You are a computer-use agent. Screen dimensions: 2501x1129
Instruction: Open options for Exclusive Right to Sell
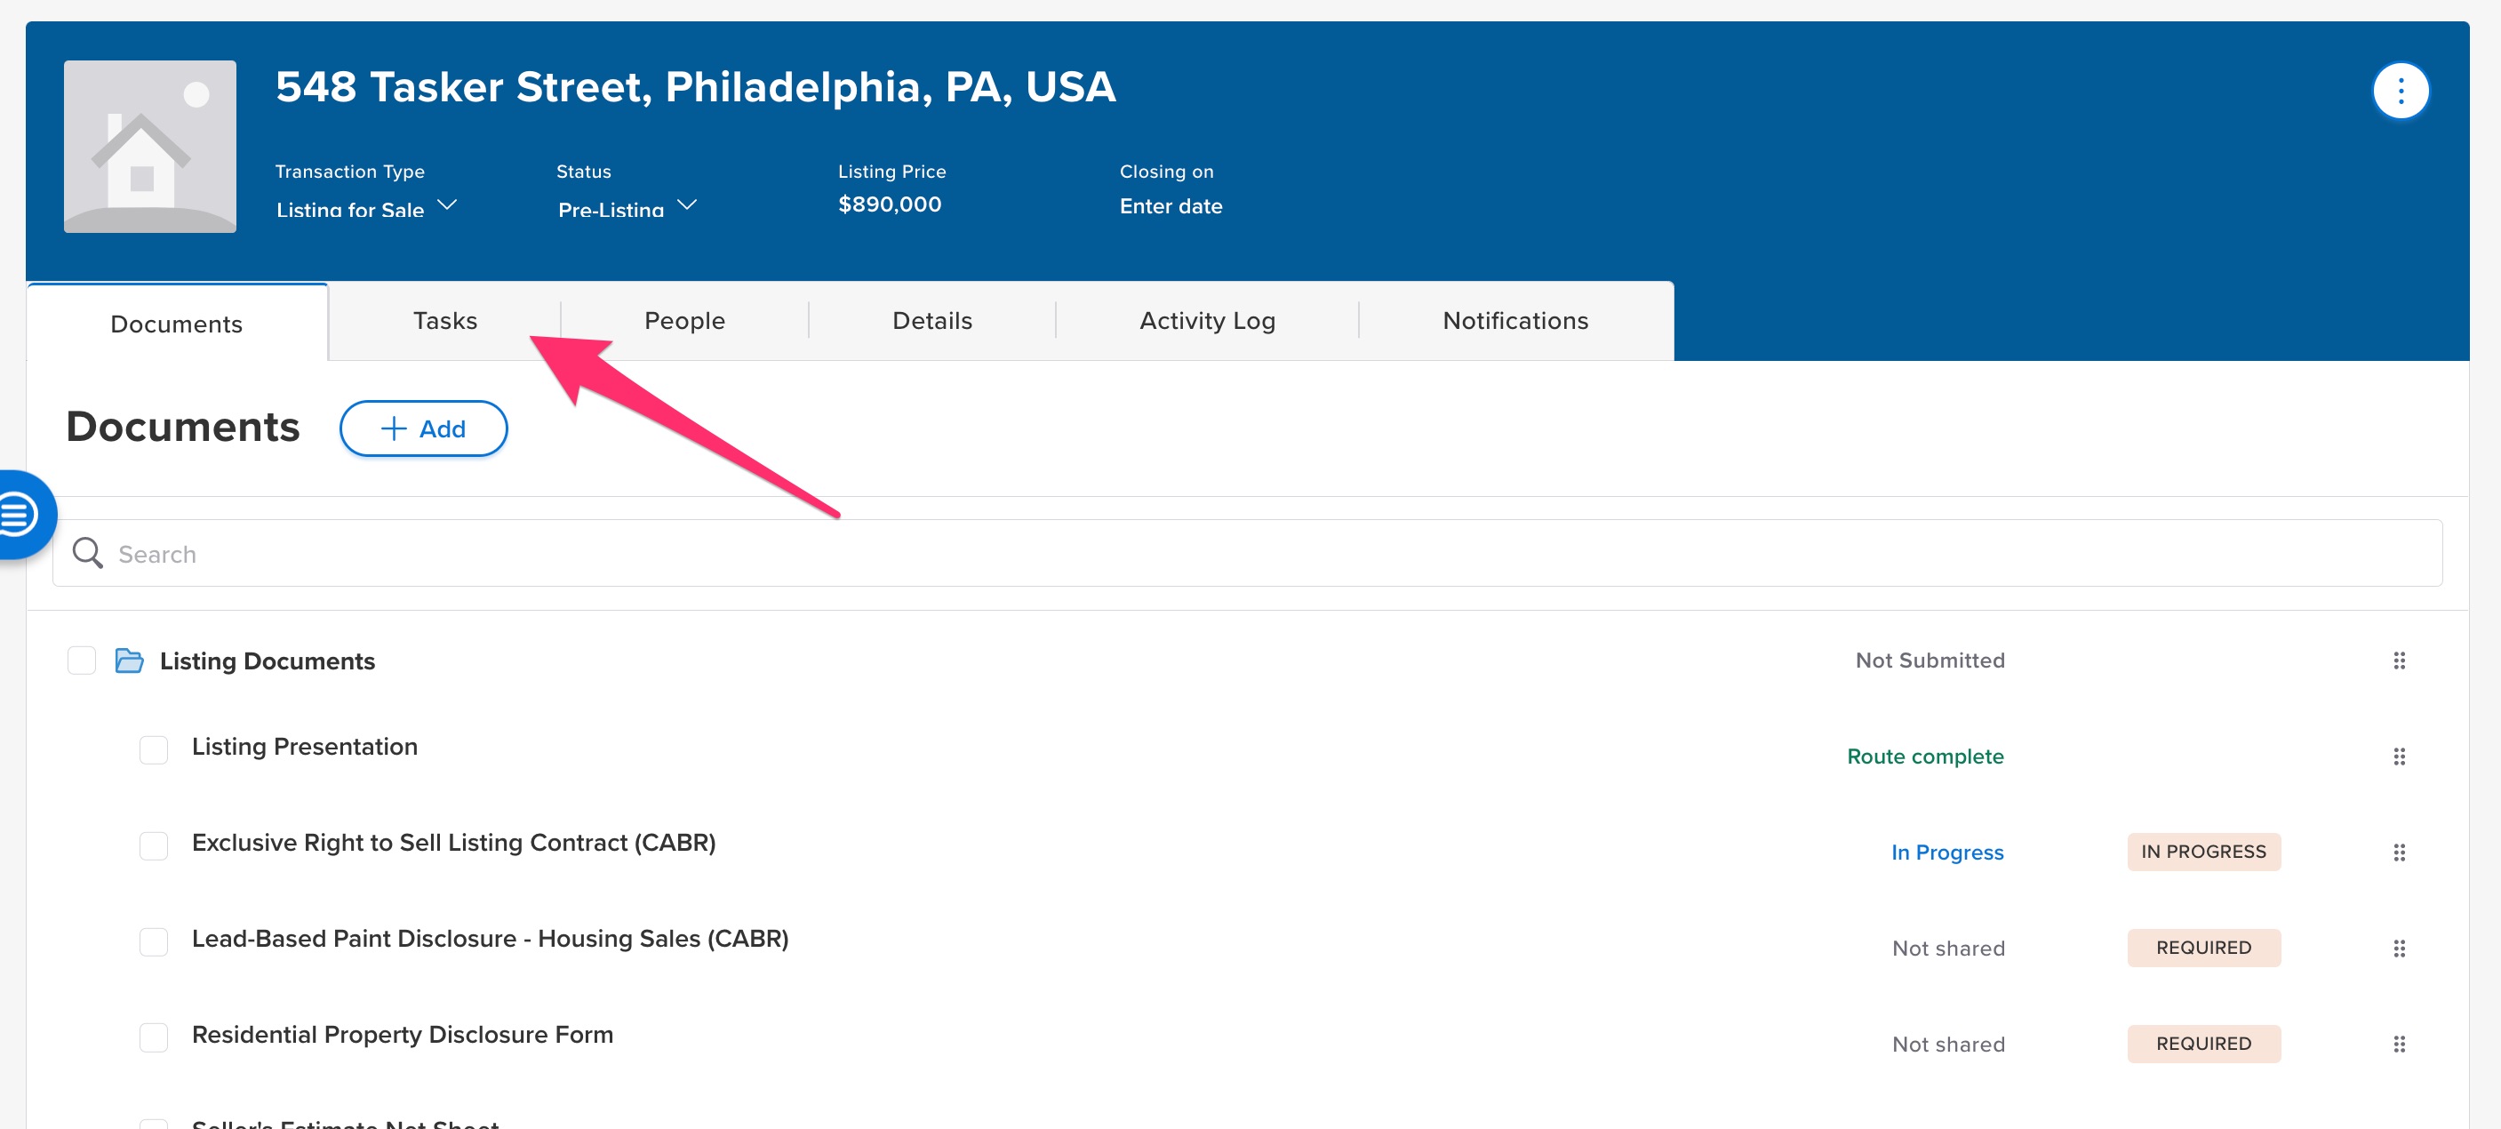(2398, 853)
